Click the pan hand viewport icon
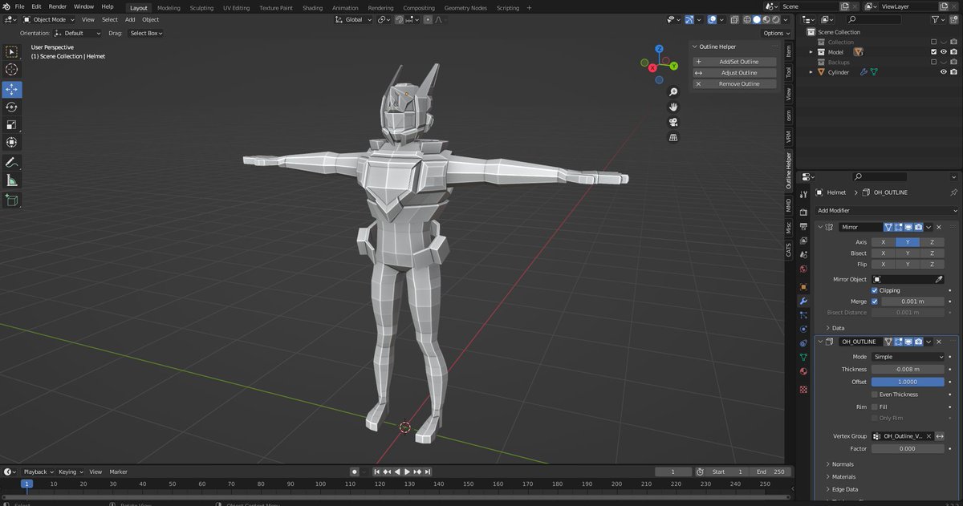The height and width of the screenshot is (506, 963). 673,107
